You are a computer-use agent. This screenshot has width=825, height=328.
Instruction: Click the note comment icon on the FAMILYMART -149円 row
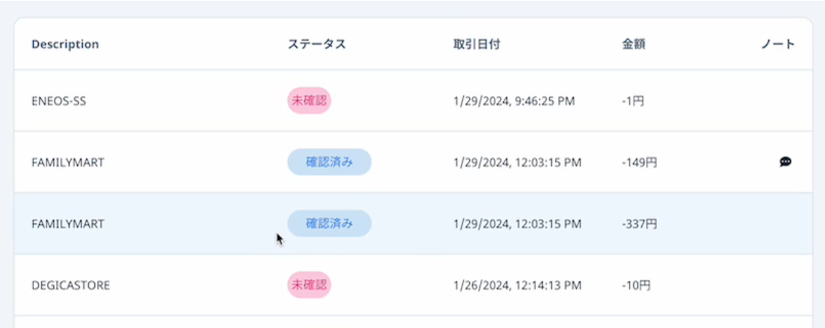point(785,162)
